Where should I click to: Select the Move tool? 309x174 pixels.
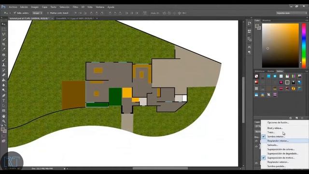click(x=3, y=24)
